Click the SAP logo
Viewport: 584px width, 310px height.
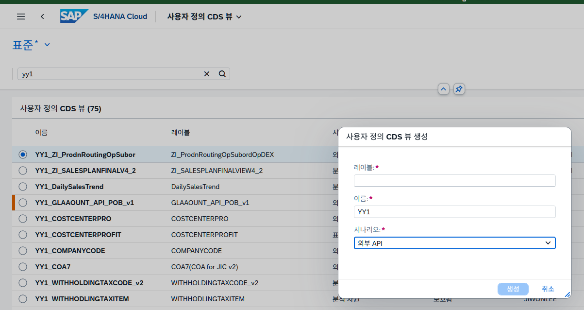[x=74, y=16]
